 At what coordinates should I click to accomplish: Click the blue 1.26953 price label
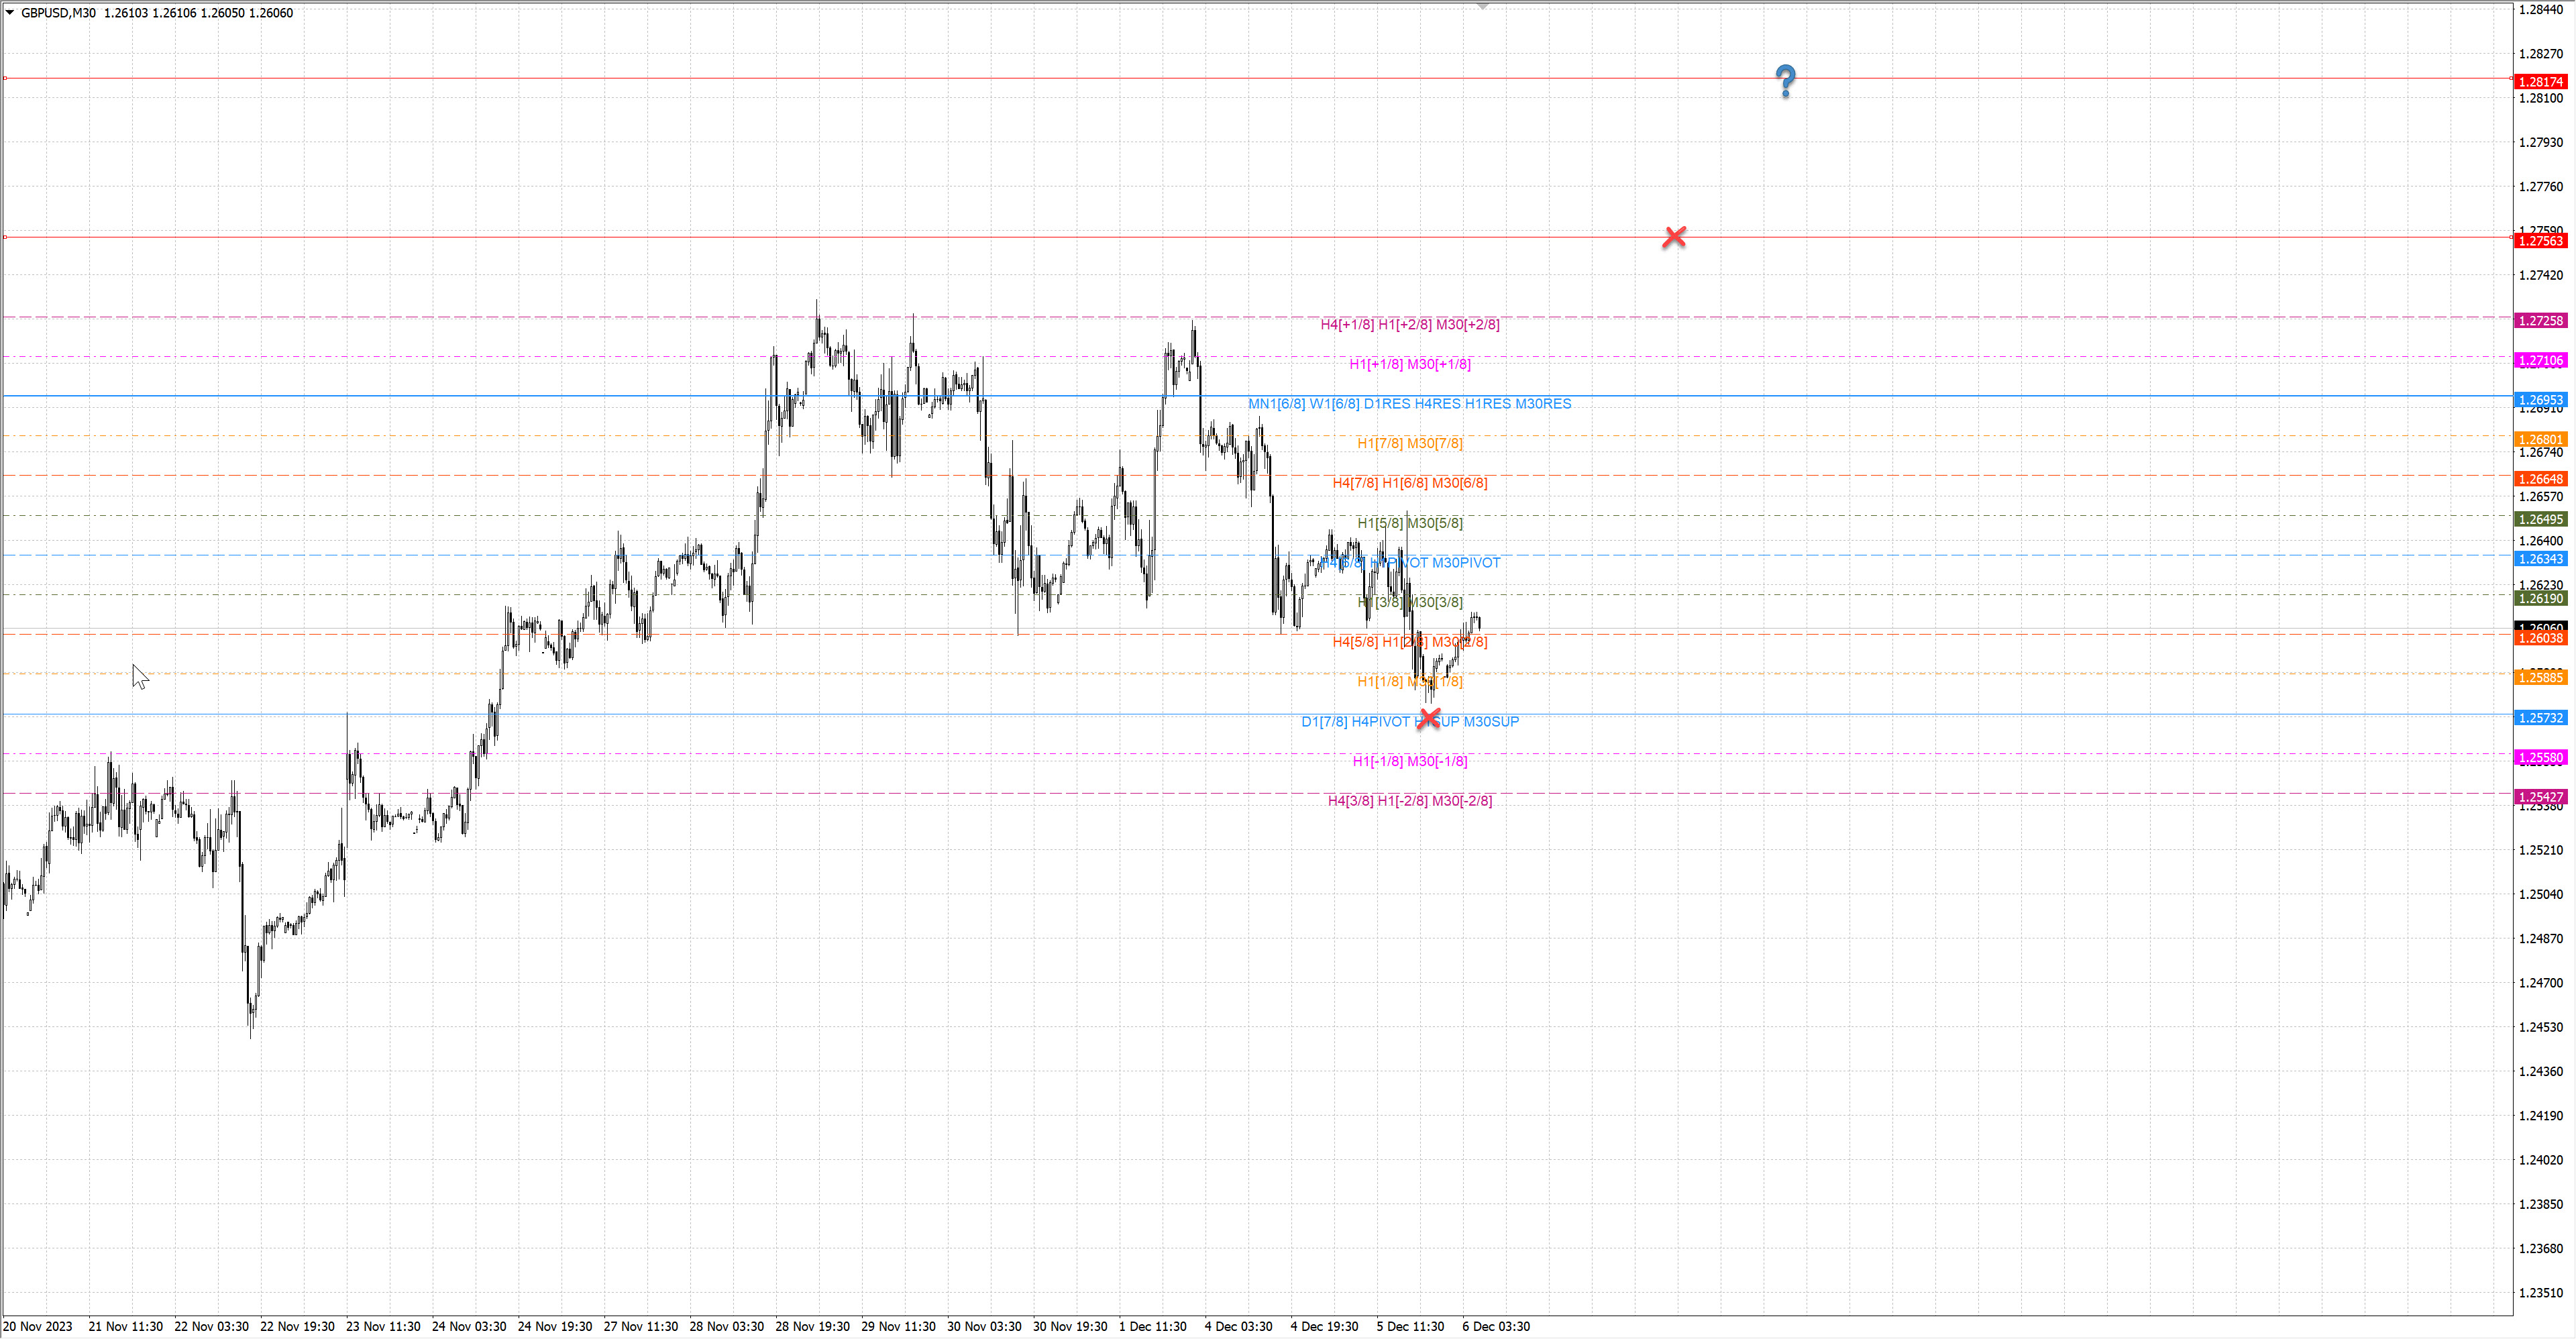click(2540, 400)
